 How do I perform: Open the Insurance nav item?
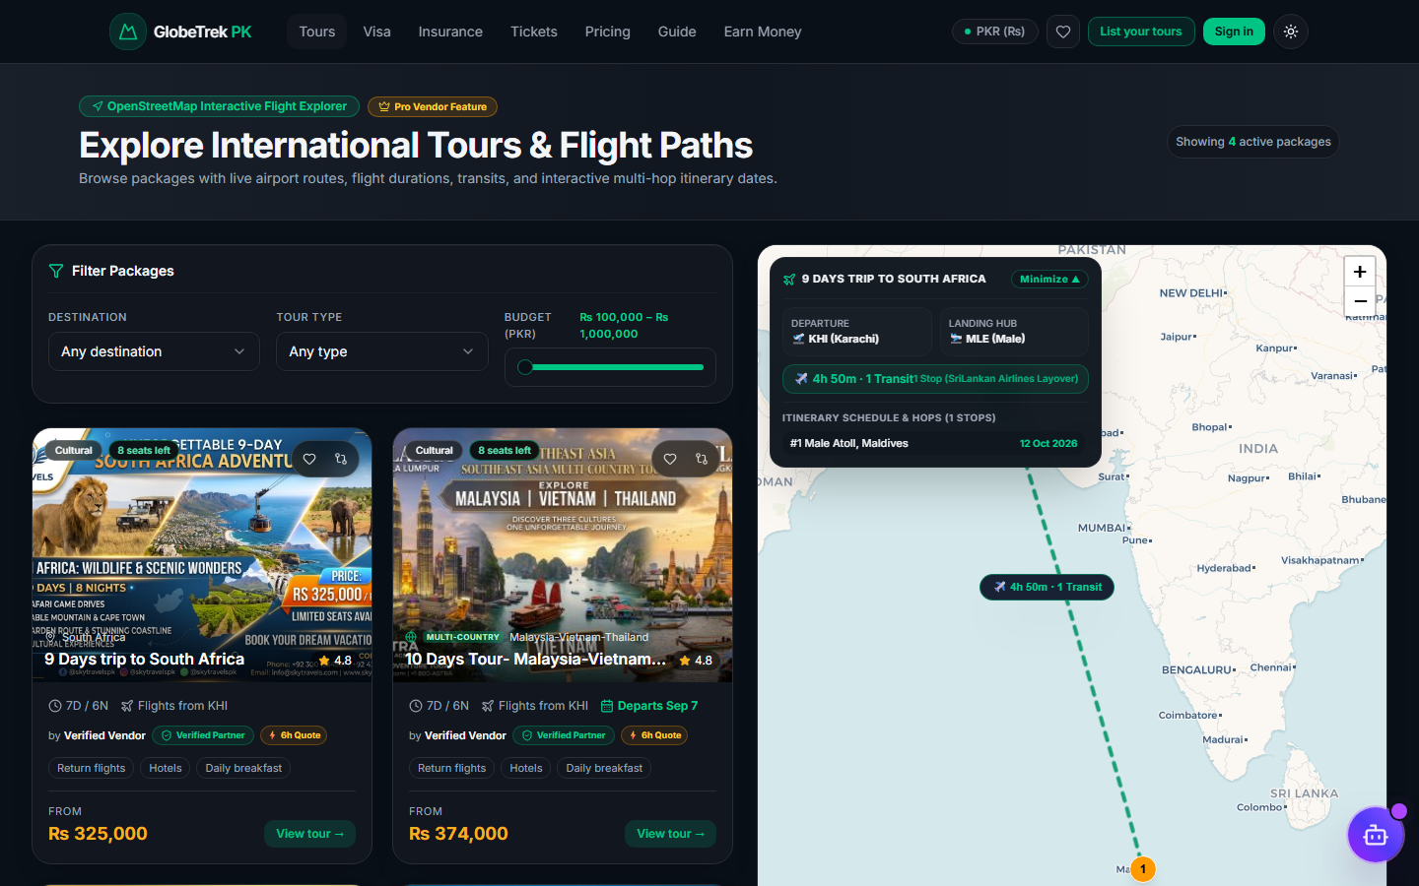450,32
